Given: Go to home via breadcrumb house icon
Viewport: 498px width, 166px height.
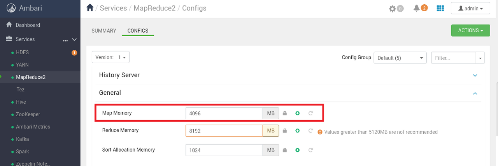Looking at the screenshot, I should tap(90, 8).
